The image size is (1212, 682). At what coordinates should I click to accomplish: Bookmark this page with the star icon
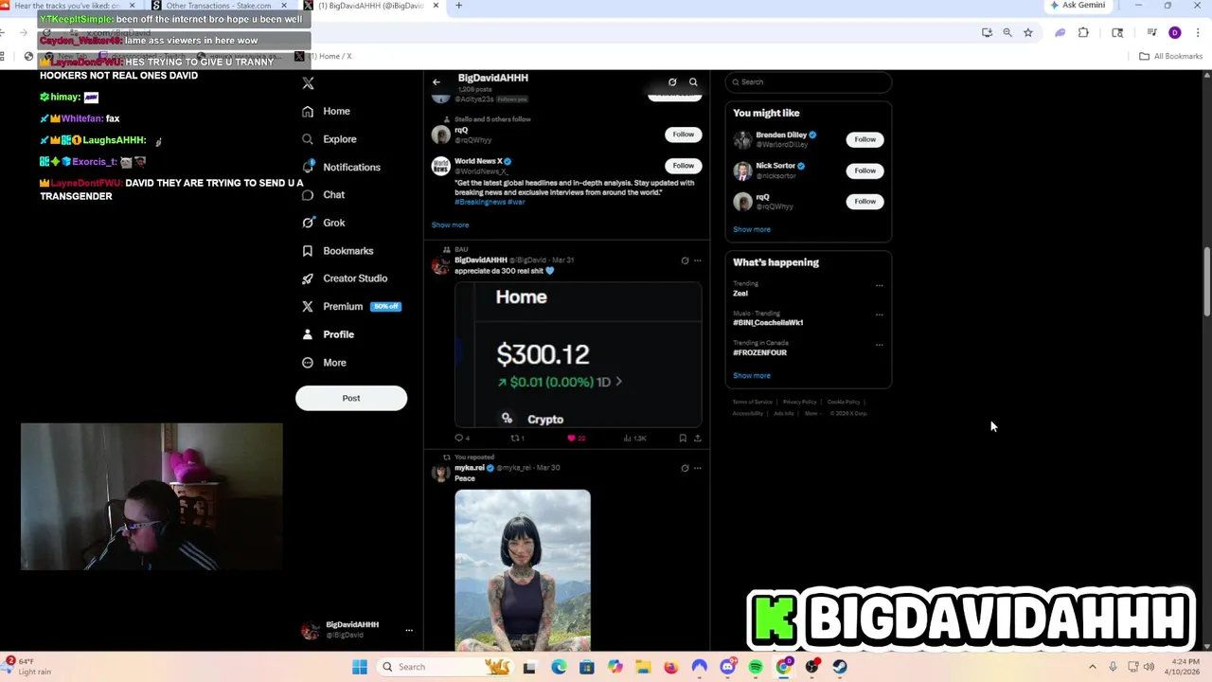tap(1027, 32)
